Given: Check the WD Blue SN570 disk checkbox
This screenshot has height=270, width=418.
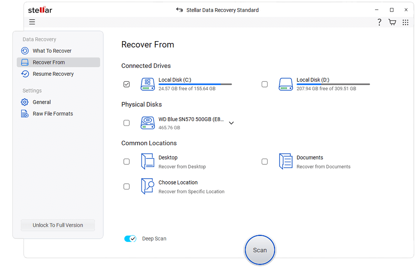Looking at the screenshot, I should 126,122.
